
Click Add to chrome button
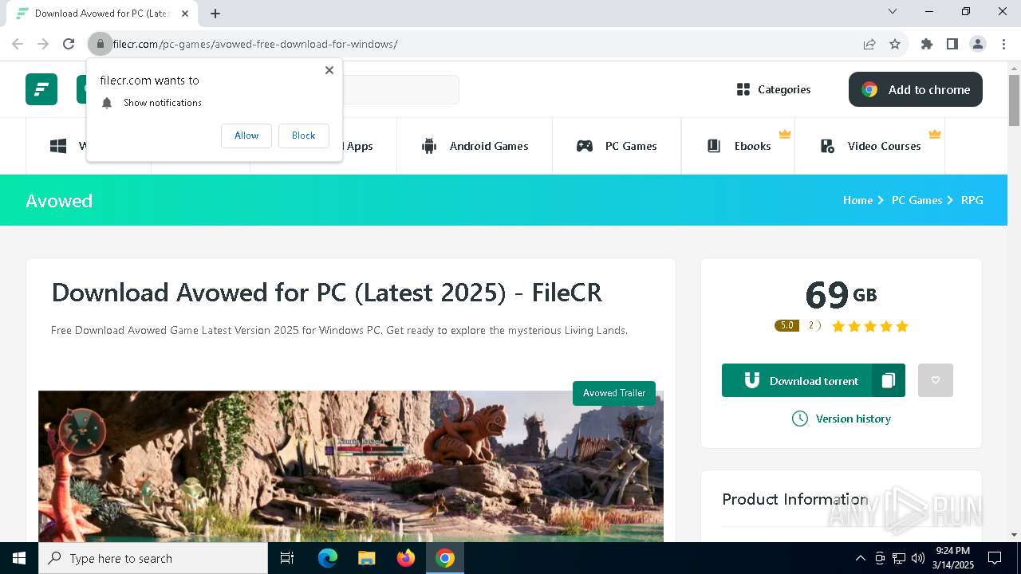pos(916,89)
